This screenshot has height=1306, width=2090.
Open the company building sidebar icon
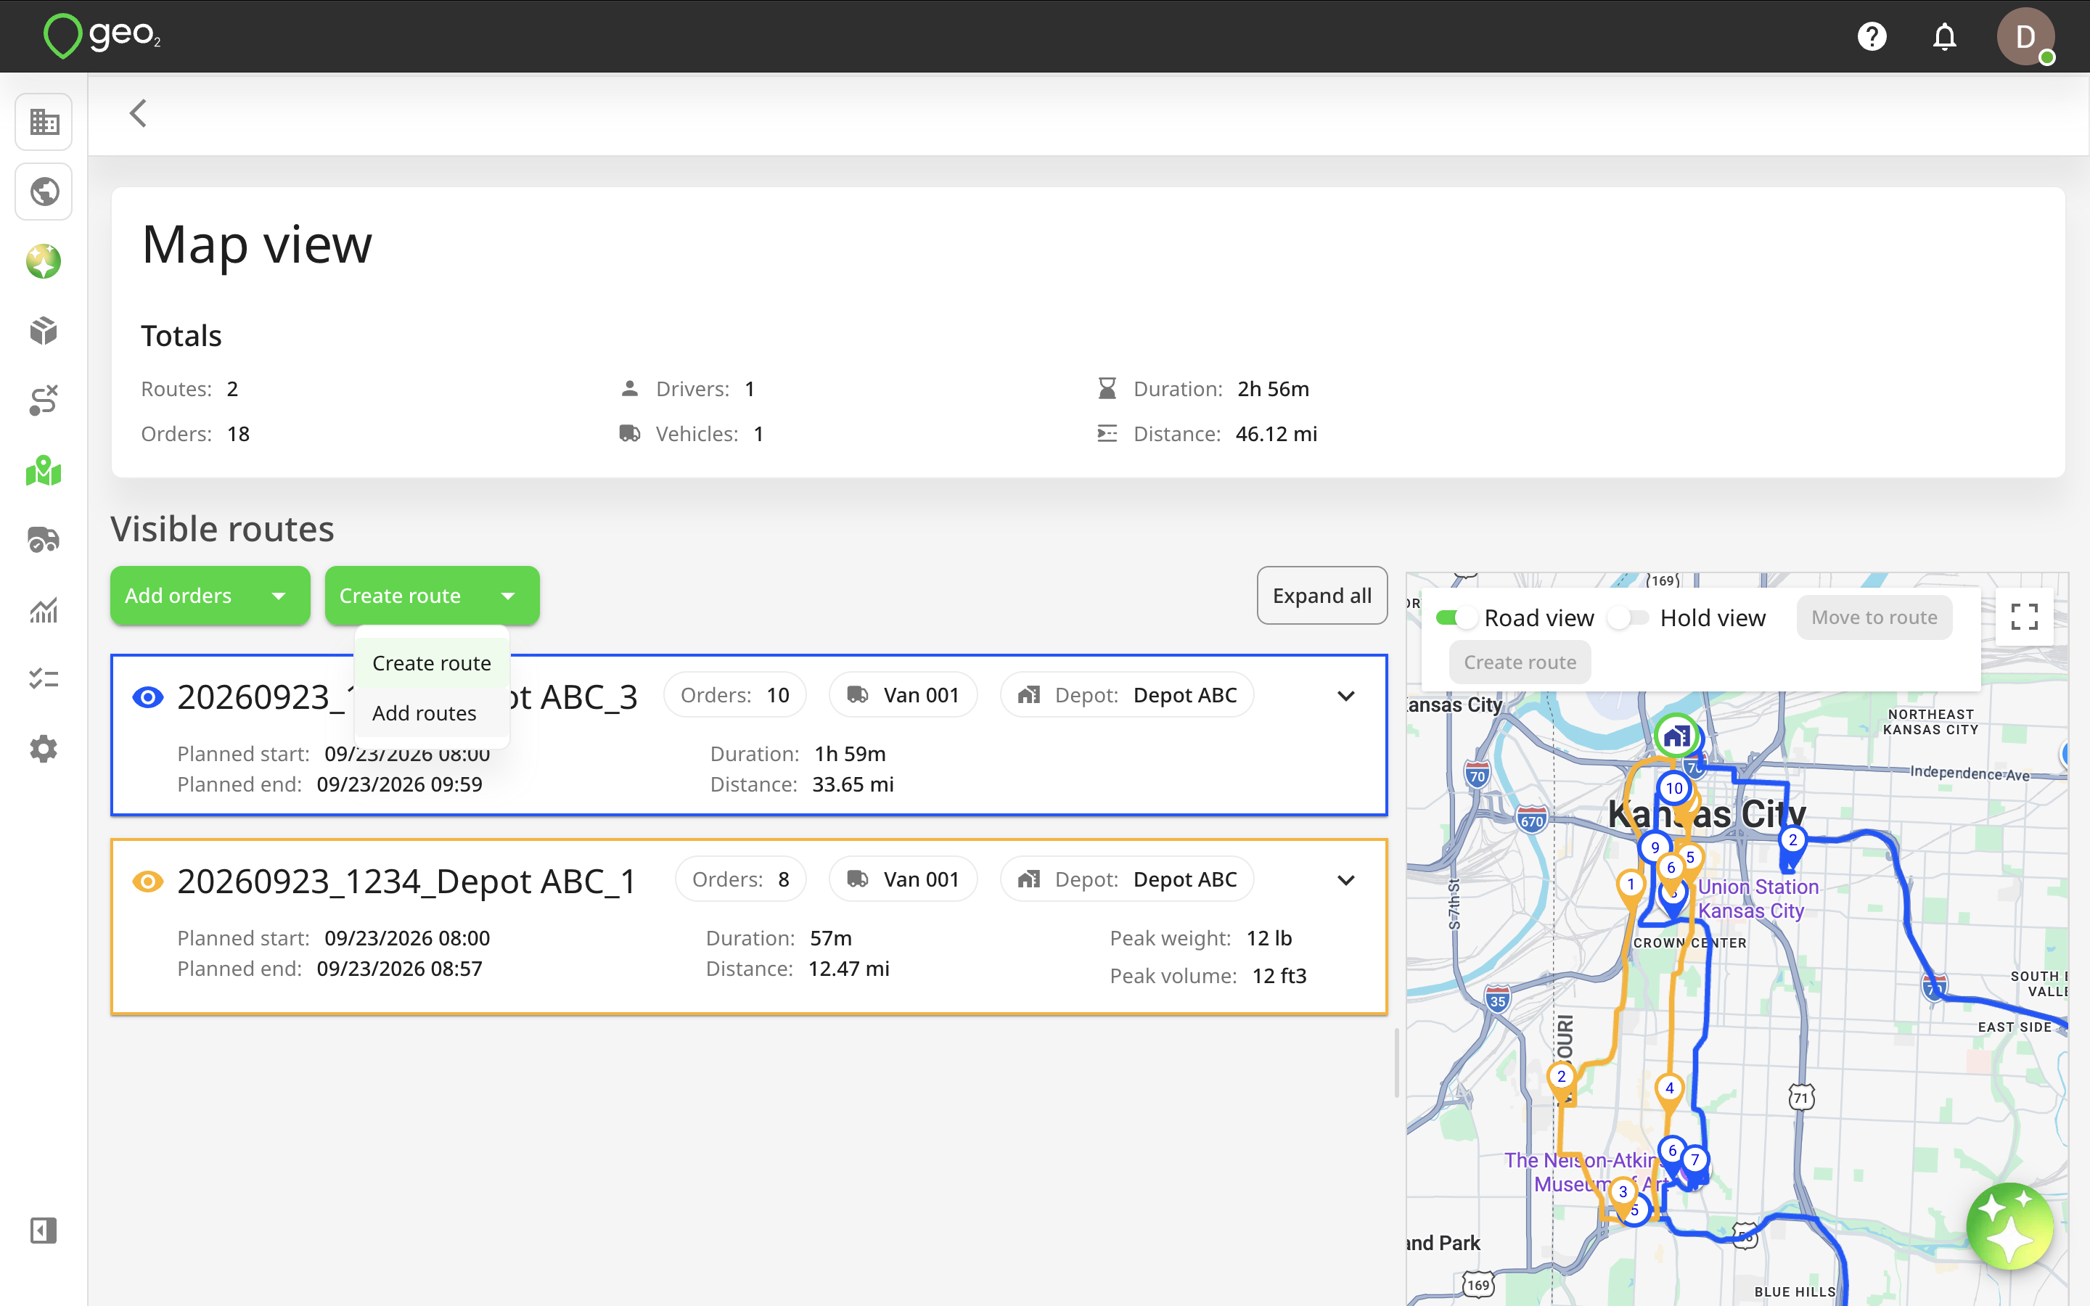tap(44, 122)
